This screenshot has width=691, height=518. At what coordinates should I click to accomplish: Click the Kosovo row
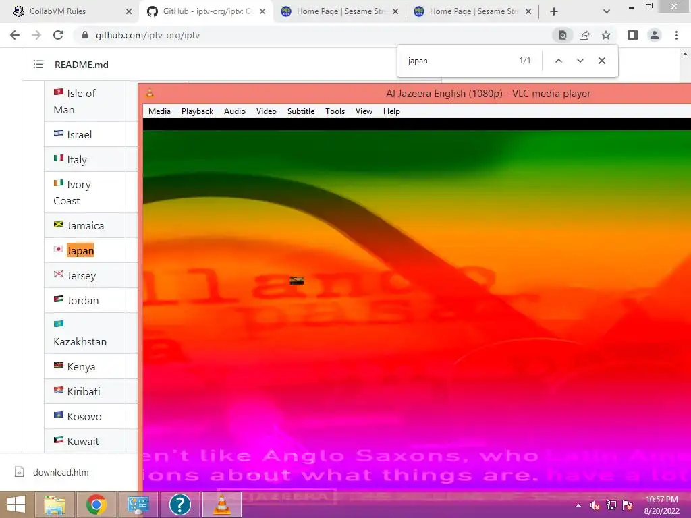84,416
